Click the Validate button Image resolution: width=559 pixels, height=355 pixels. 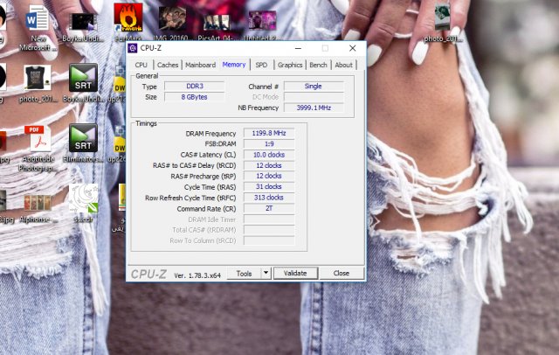click(295, 274)
